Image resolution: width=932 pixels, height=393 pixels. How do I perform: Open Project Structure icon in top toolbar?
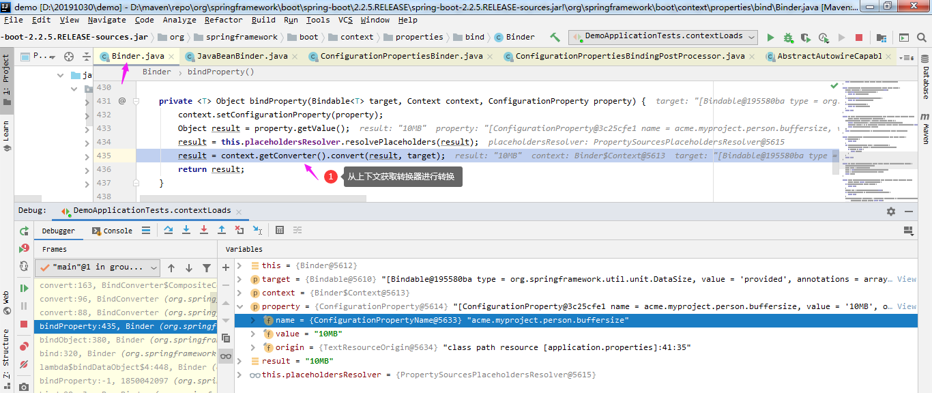(x=882, y=38)
